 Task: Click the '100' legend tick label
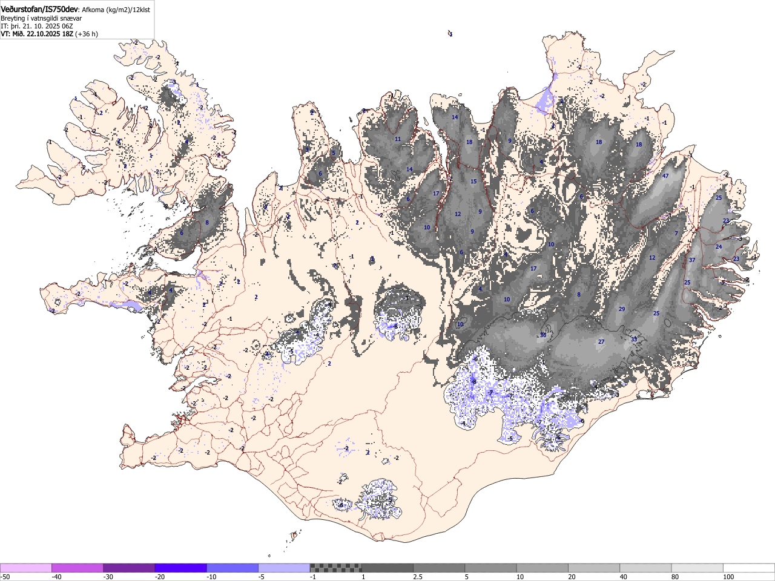click(729, 577)
